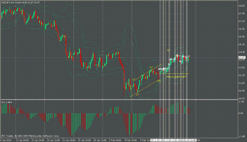Image resolution: width=247 pixels, height=142 pixels.
Task: Click the 68.65 price scale label
Action: (x=242, y=6)
